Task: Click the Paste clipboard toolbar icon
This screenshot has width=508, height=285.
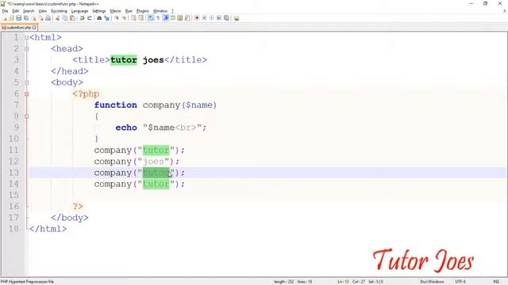Action: pyautogui.click(x=72, y=18)
